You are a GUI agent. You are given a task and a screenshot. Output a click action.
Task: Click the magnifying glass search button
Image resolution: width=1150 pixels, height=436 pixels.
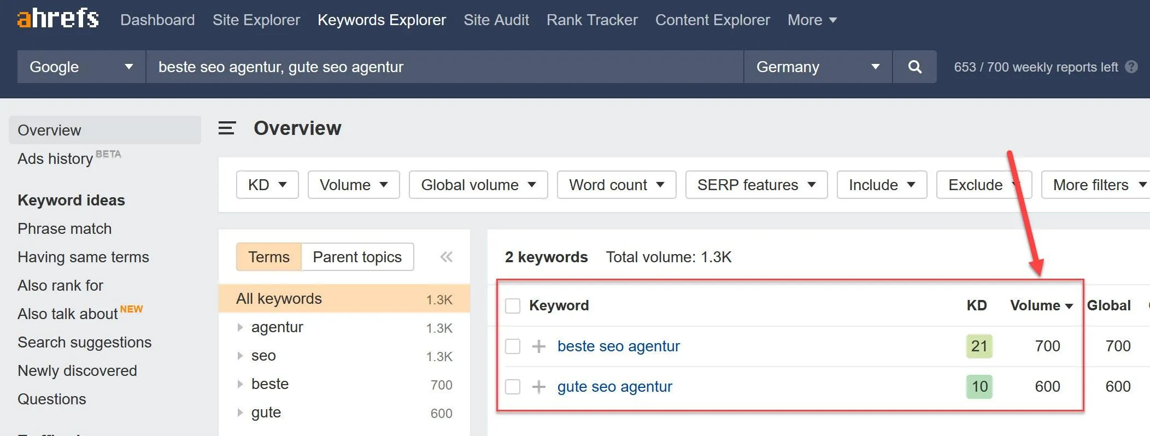915,67
